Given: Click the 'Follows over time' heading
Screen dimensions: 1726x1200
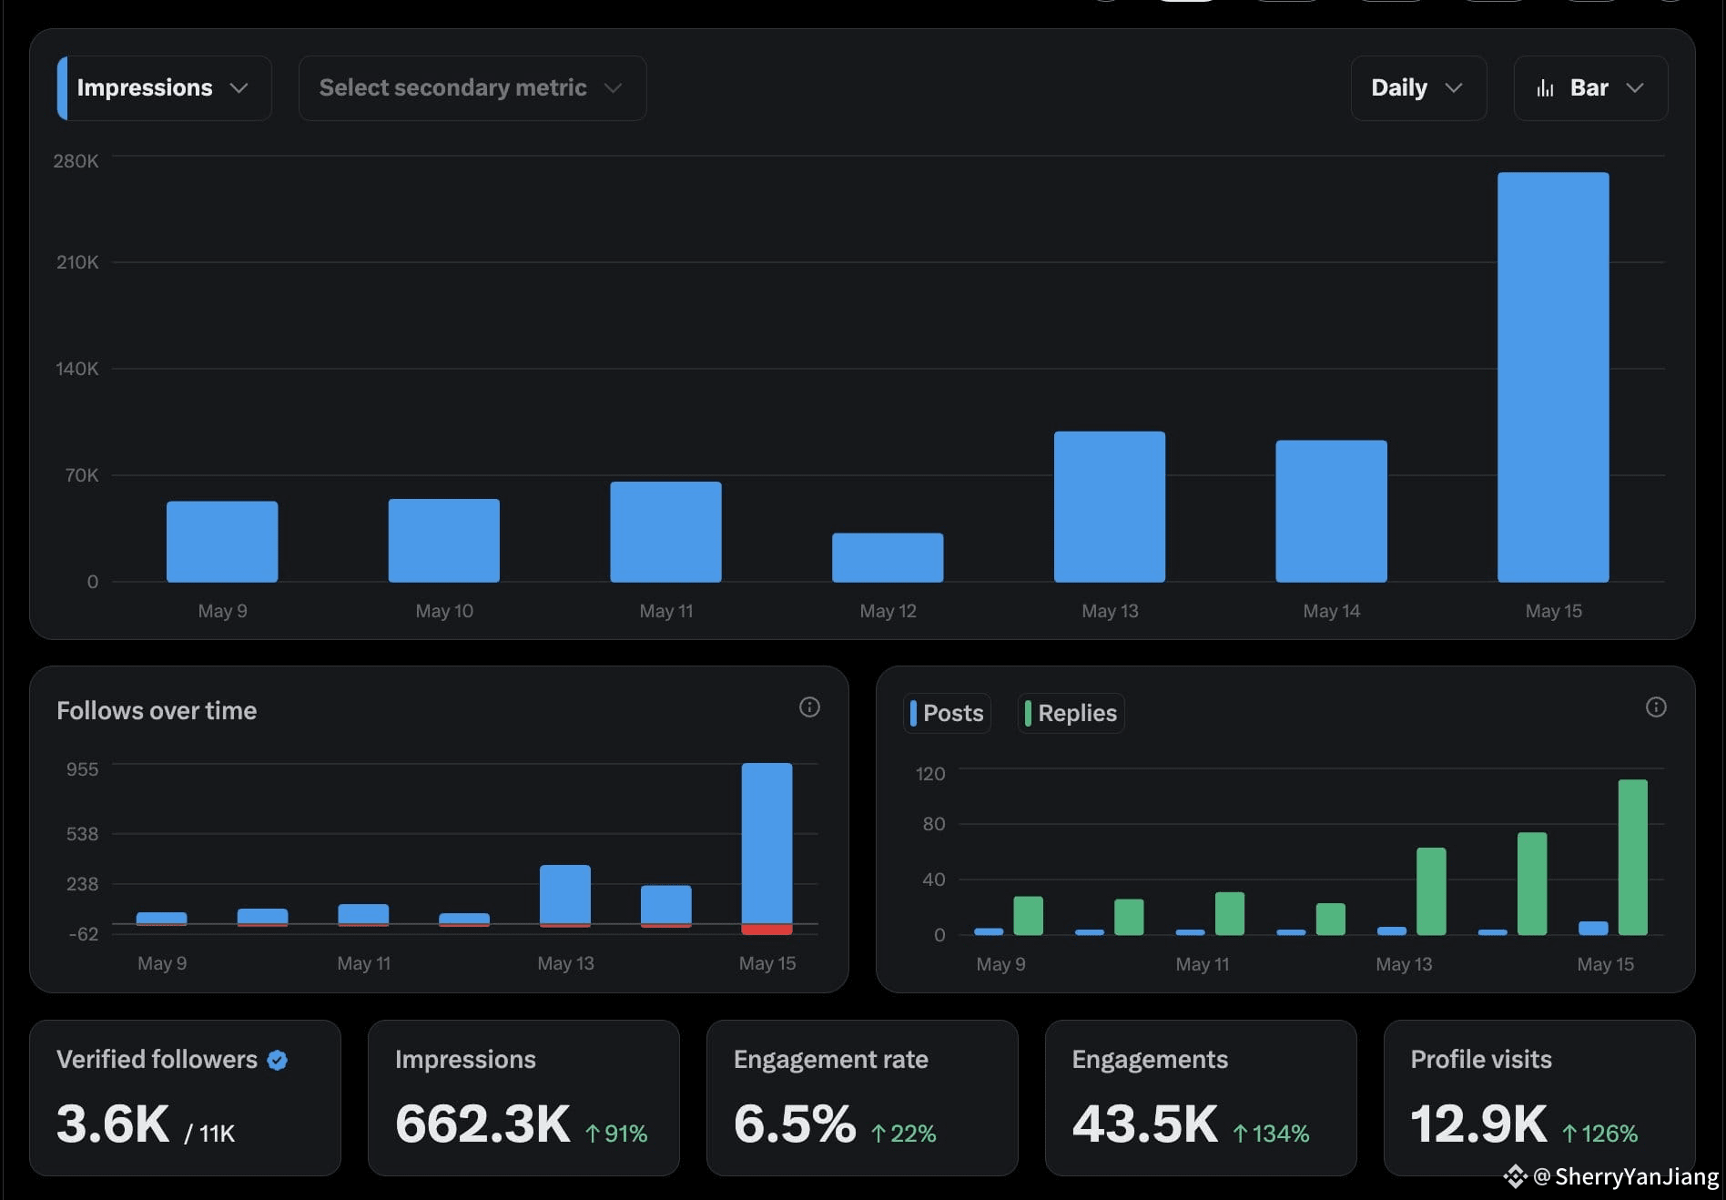Looking at the screenshot, I should [157, 710].
